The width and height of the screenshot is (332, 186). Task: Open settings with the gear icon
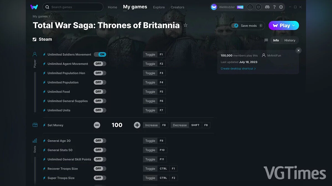pyautogui.click(x=281, y=7)
